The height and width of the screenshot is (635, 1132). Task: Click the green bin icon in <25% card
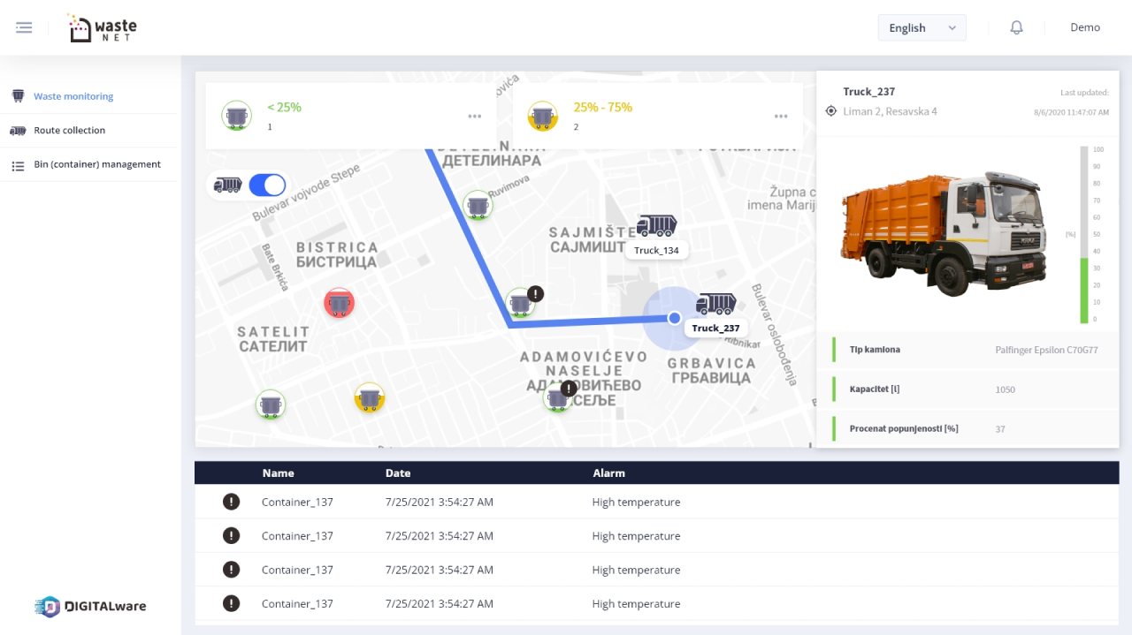(236, 116)
